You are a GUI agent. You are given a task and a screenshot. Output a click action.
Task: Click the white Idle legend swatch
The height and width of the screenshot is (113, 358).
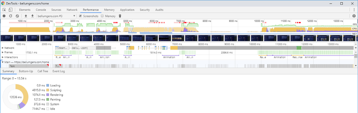[x=48, y=109]
